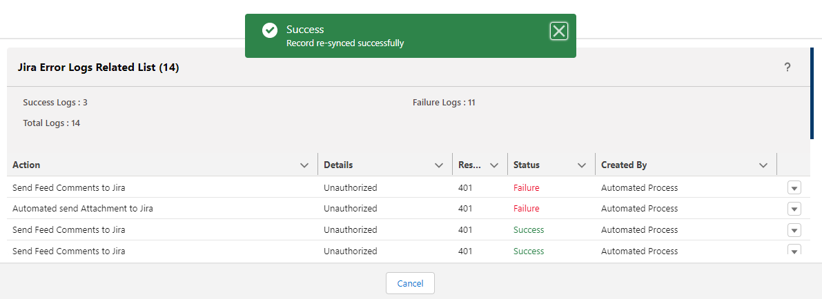Click the Jira Error Logs Related List title
The width and height of the screenshot is (822, 299).
pos(99,67)
